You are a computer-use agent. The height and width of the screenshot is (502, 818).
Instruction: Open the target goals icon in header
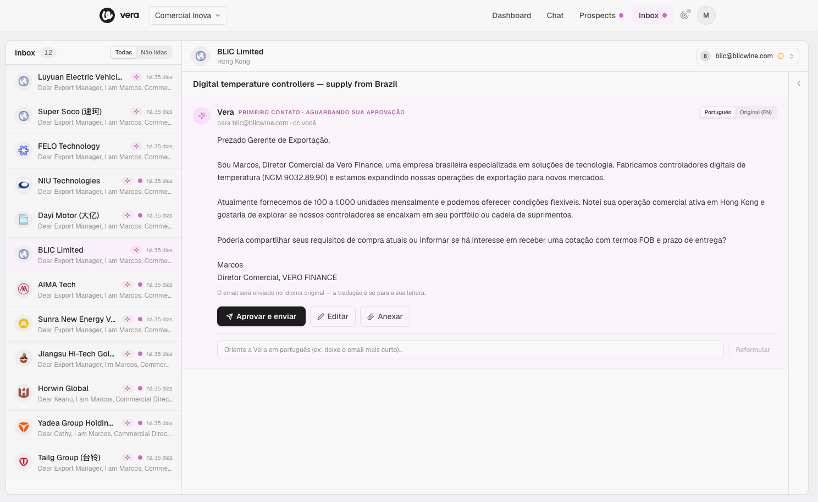point(684,15)
